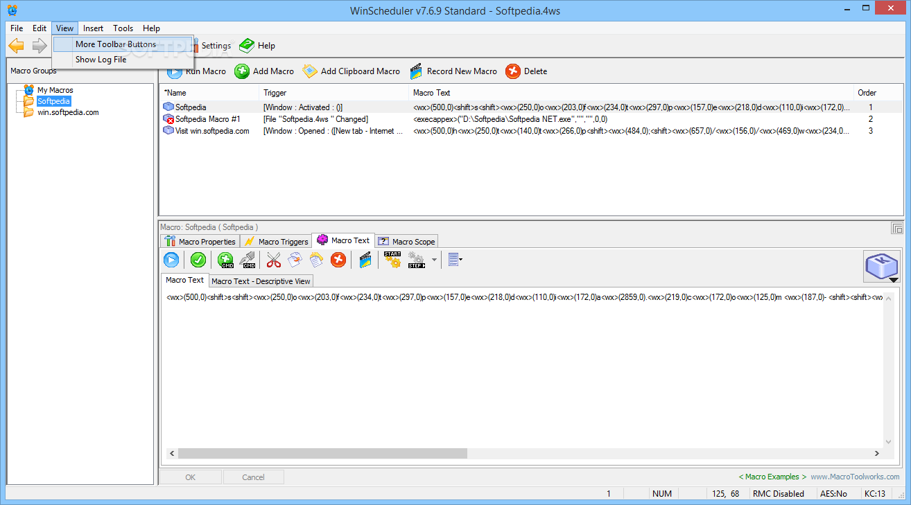Click the red Delete icon above macro list
This screenshot has width=911, height=505.
(513, 71)
